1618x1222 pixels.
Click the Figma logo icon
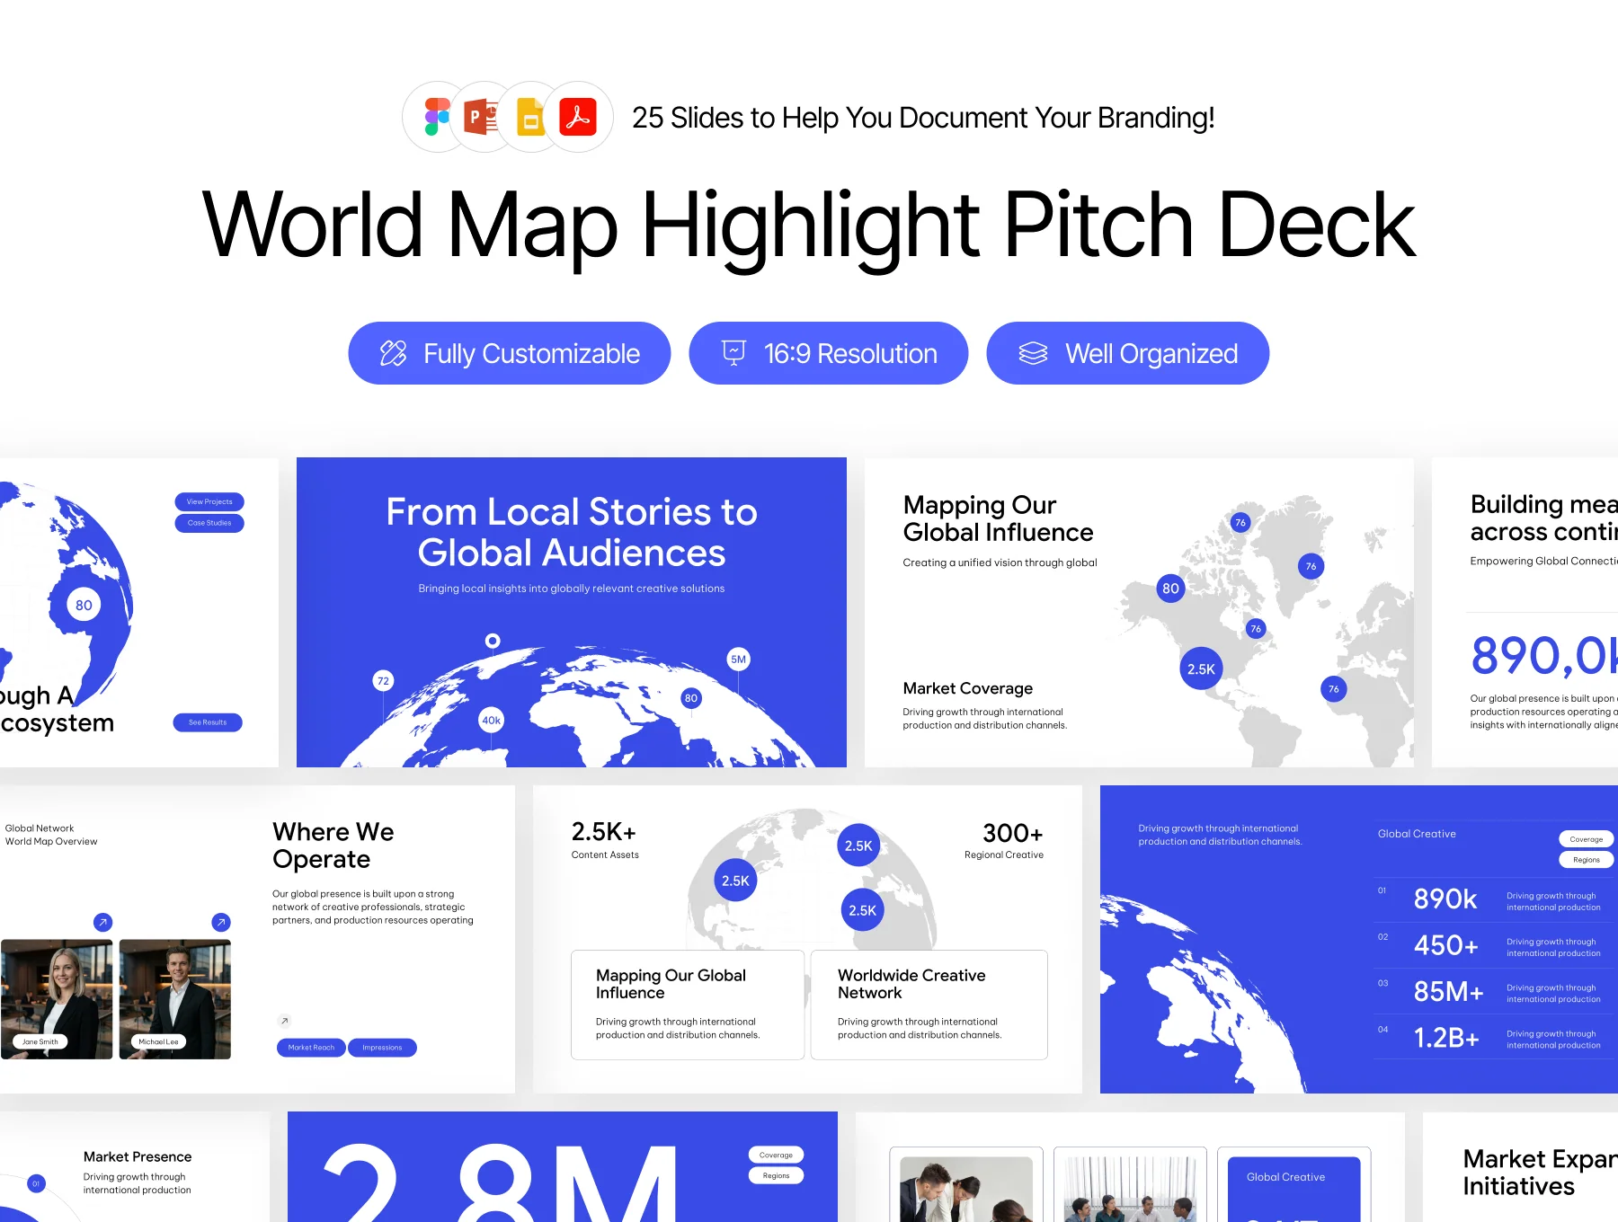click(x=438, y=117)
